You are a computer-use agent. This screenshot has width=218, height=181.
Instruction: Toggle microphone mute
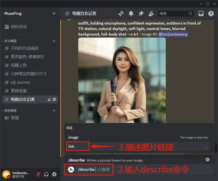coord(38,174)
